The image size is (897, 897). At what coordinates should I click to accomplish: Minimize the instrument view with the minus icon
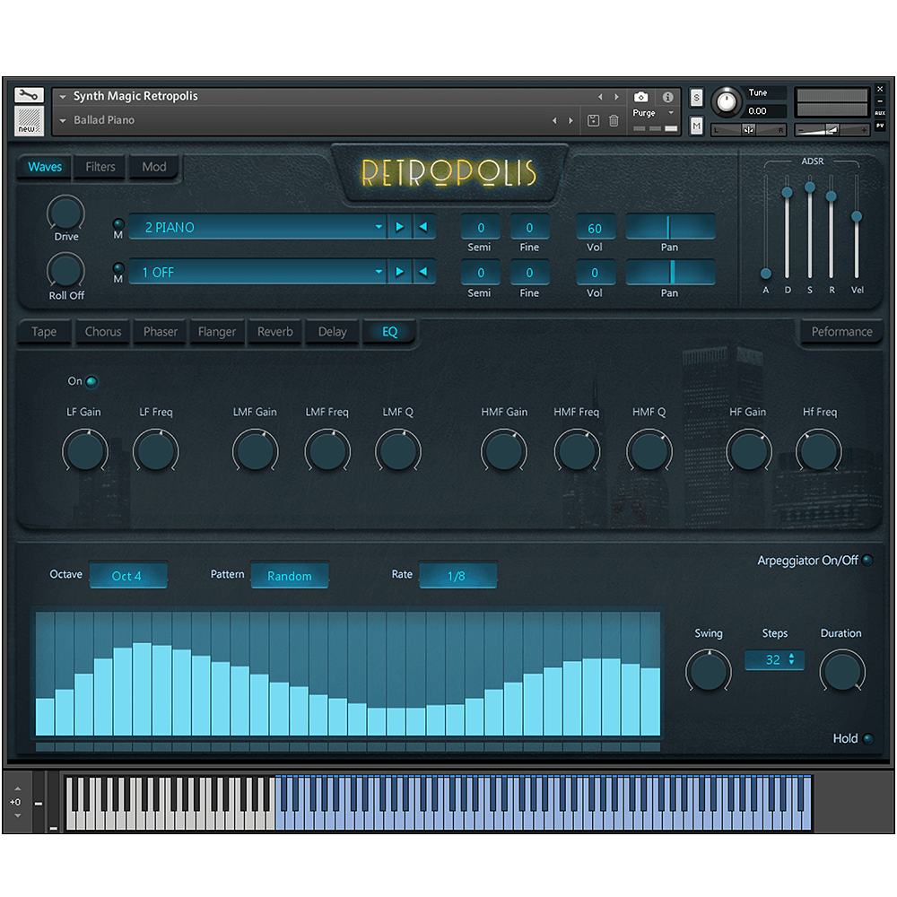(881, 101)
